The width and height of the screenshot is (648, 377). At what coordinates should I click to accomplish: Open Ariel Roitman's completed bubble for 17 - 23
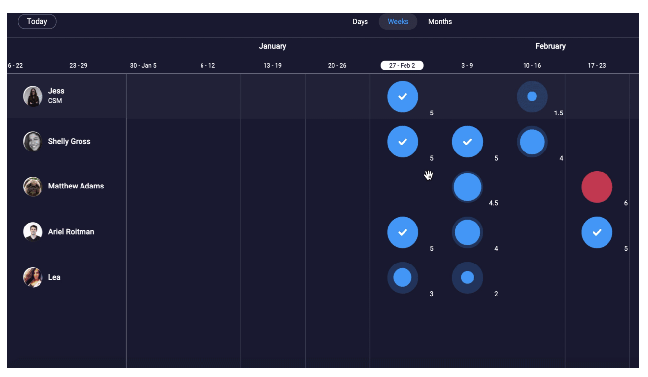tap(597, 232)
